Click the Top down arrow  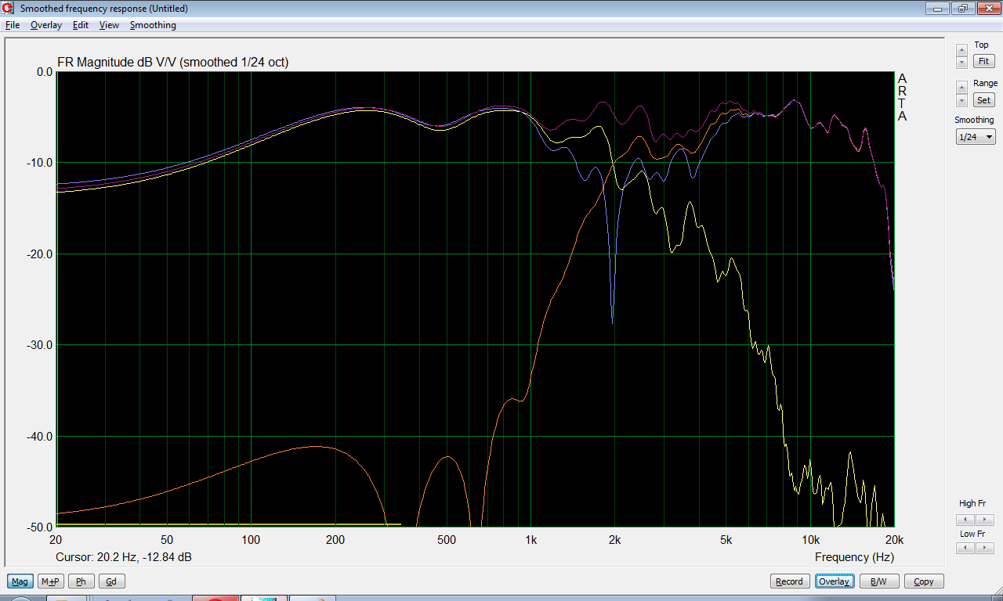point(962,62)
